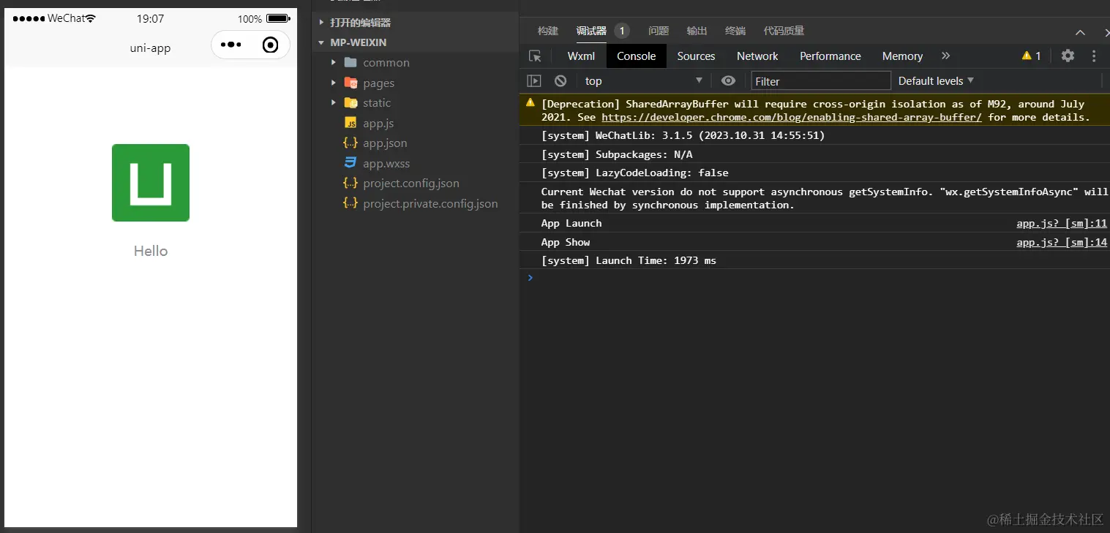
Task: Create a live expression via the eye icon
Action: click(x=728, y=80)
